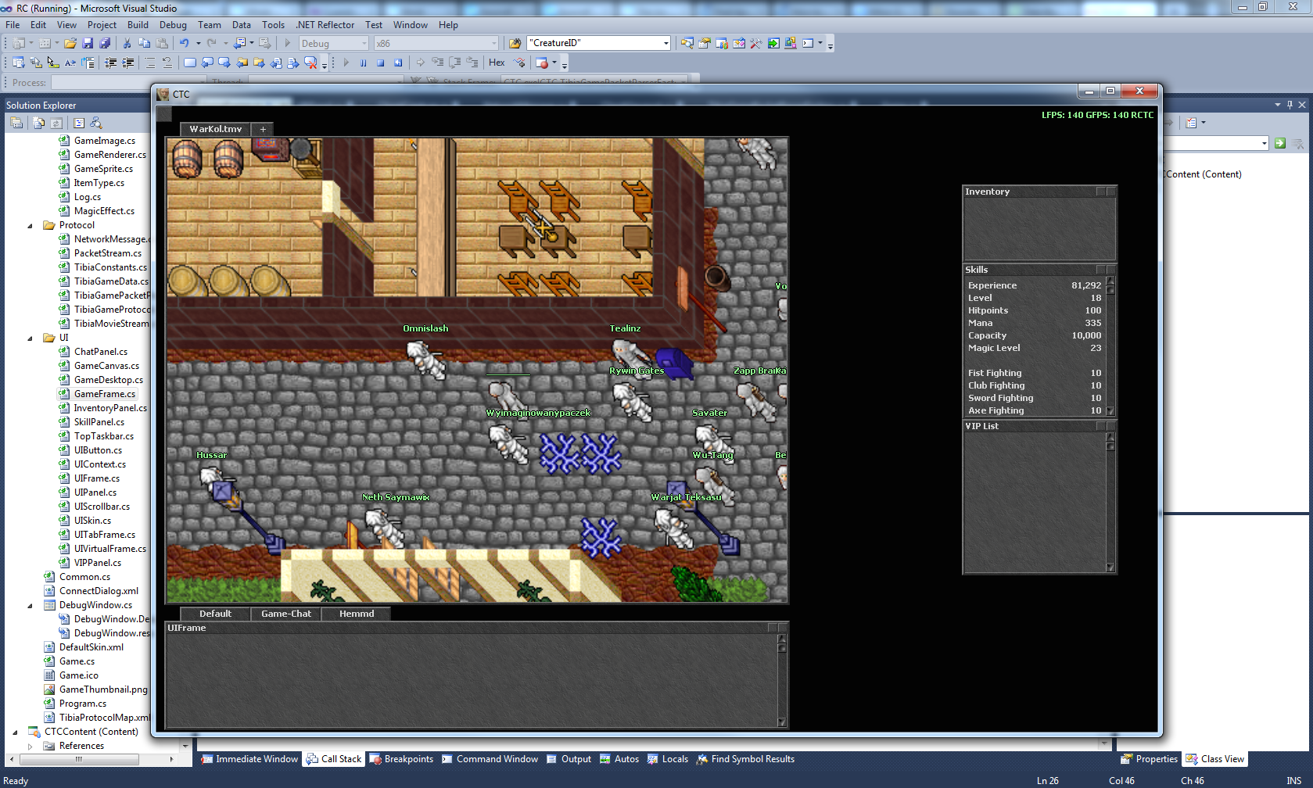Open file with the toolbar folder icon
This screenshot has height=788, width=1313.
(70, 43)
